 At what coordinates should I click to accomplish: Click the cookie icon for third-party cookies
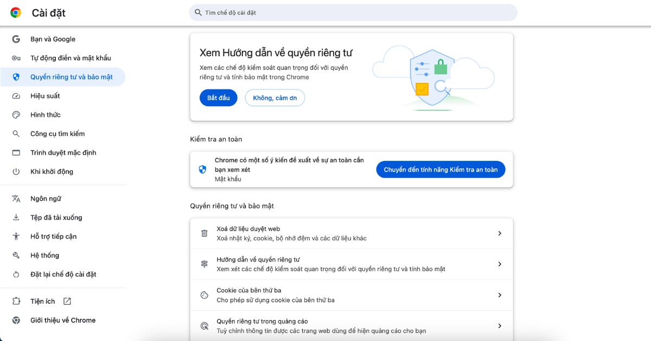[205, 295]
